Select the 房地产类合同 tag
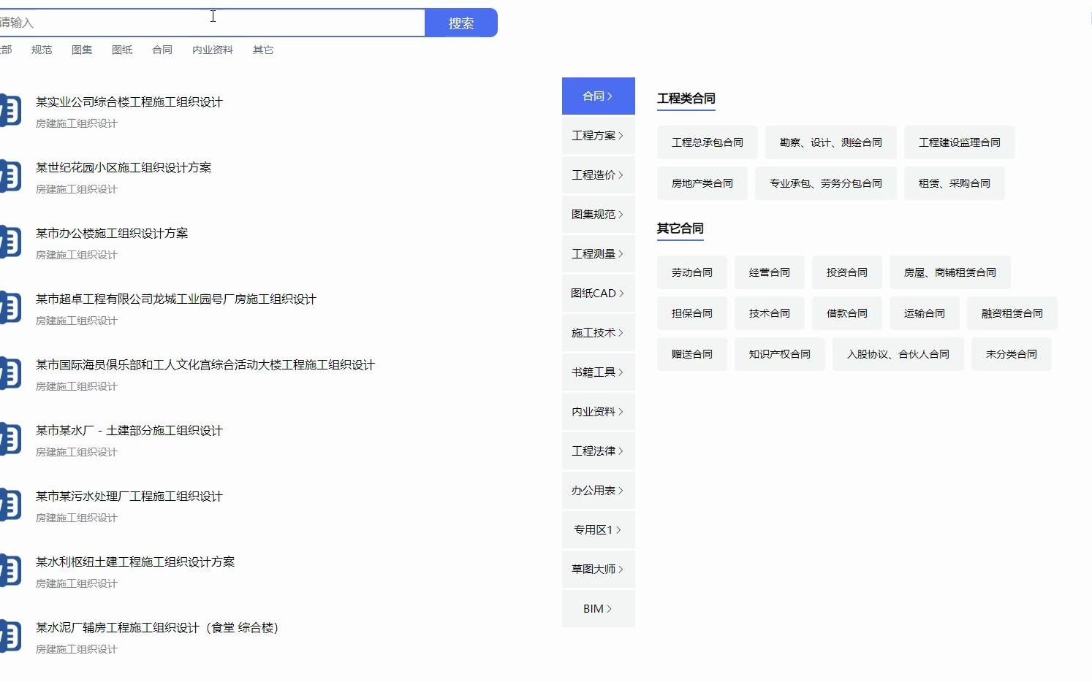Image resolution: width=1092 pixels, height=682 pixels. point(702,183)
